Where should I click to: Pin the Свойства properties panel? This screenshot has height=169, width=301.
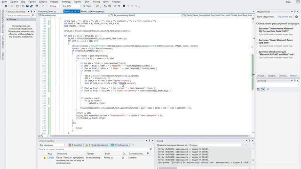coord(295,81)
